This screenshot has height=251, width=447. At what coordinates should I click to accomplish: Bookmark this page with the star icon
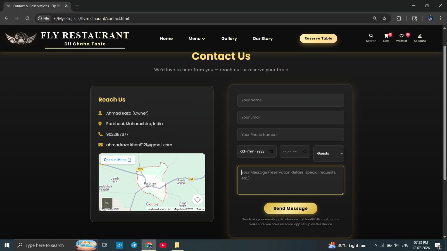tap(384, 18)
